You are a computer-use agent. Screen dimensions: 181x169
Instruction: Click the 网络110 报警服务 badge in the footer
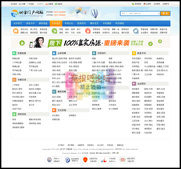click(x=54, y=160)
